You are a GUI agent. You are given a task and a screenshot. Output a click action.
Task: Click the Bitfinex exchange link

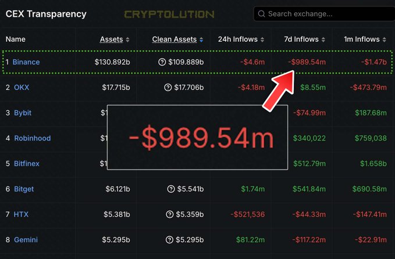[27, 164]
